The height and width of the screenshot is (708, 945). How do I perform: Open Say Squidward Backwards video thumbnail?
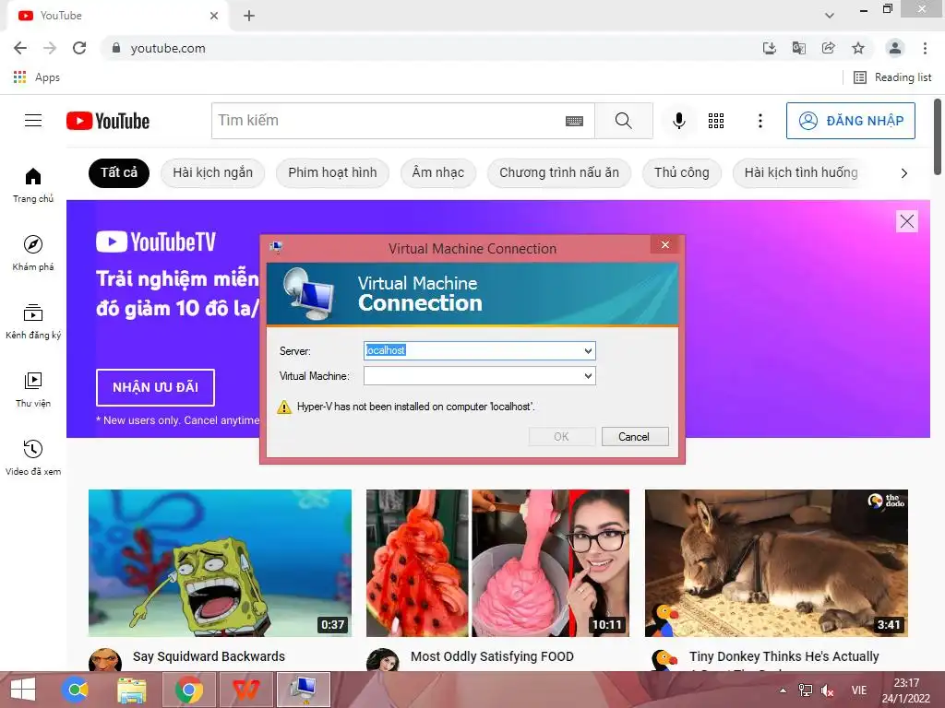pos(220,563)
